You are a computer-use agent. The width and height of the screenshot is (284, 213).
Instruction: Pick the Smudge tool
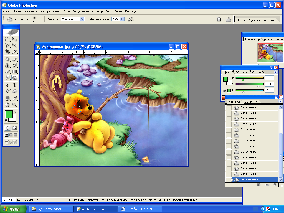click(x=7, y=78)
